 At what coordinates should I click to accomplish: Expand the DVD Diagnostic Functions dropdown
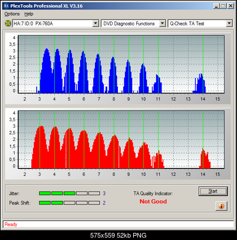(162, 24)
